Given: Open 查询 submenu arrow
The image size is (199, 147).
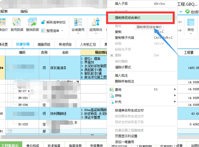Looking at the screenshot, I should pos(175,89).
